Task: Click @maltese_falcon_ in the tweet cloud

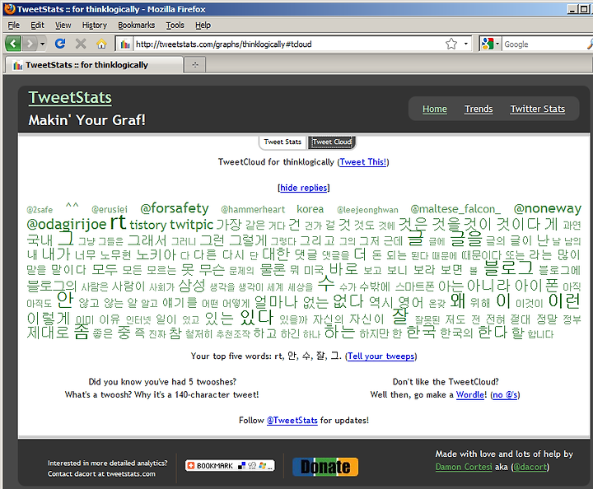Action: pos(455,209)
